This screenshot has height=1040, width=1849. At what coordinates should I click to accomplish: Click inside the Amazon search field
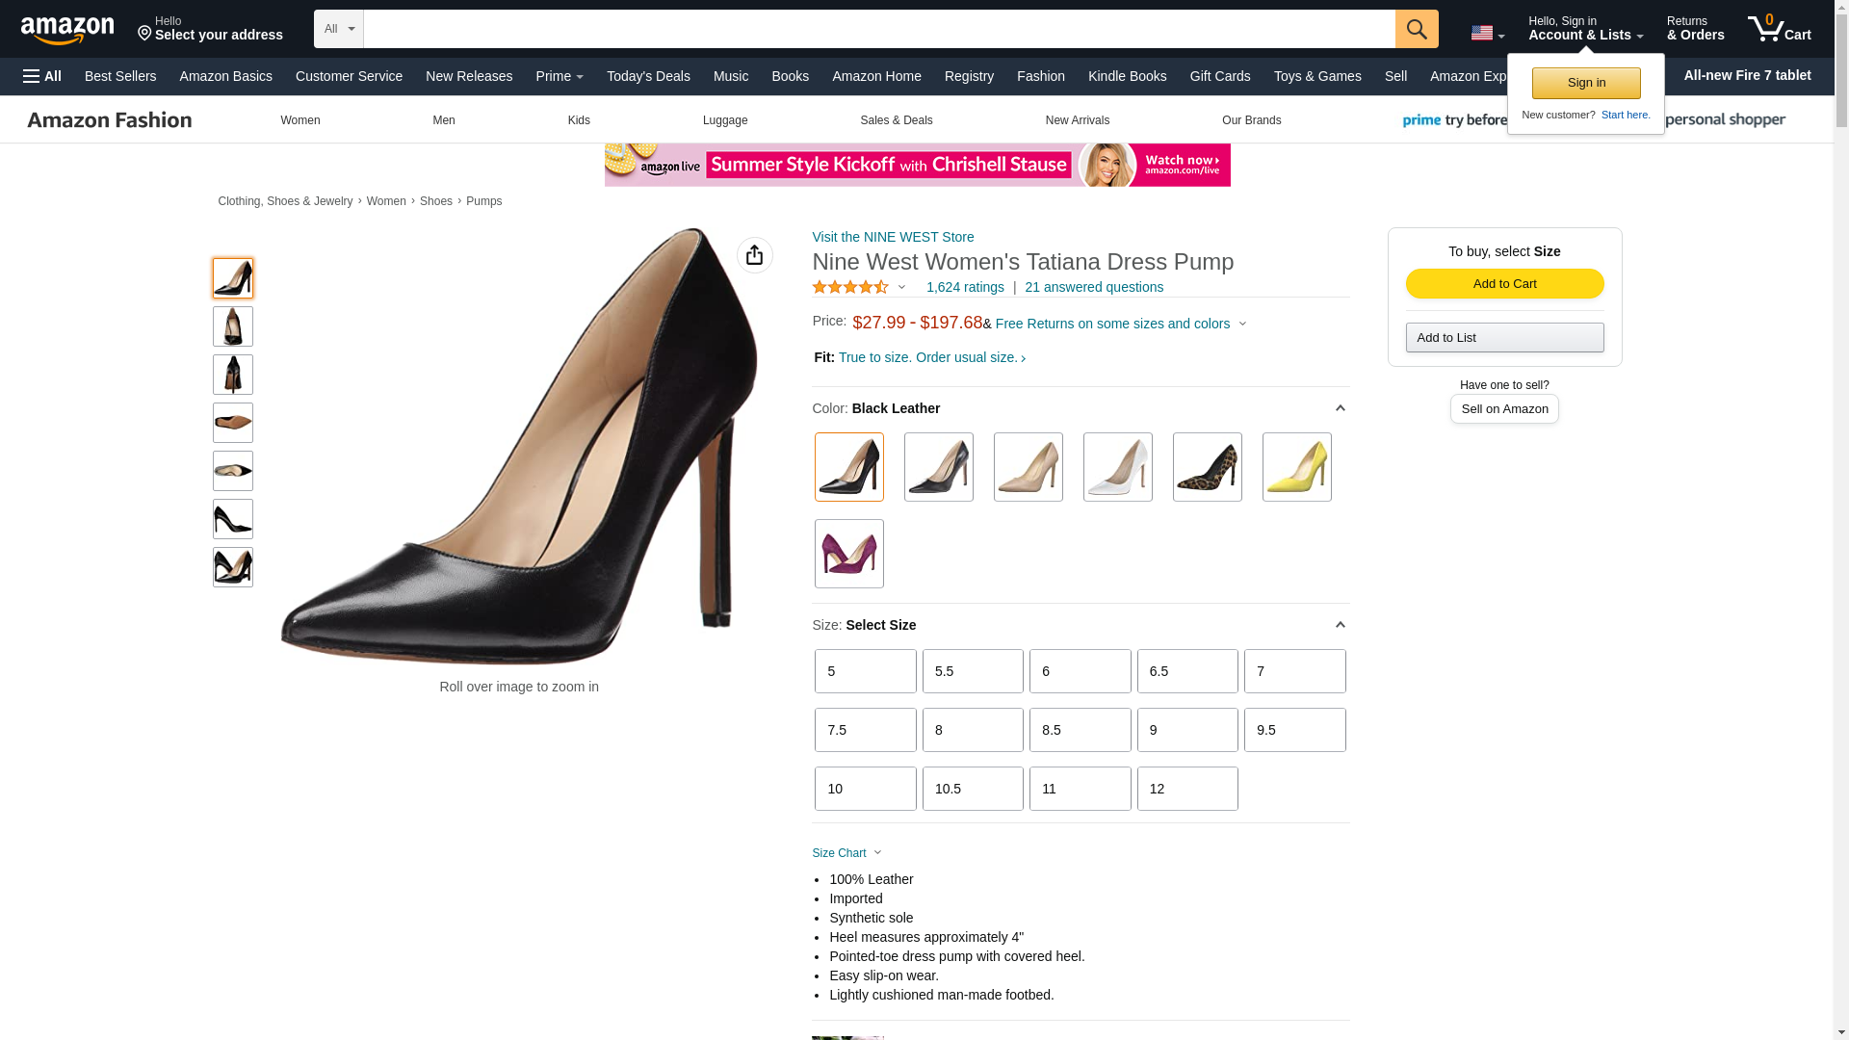tap(878, 29)
